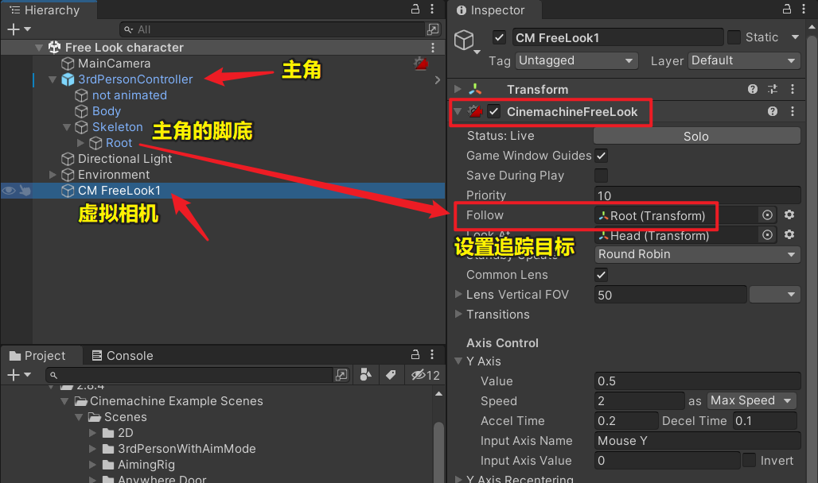This screenshot has height=483, width=818.
Task: Open Lens FOV presets dropdown
Action: 775,295
